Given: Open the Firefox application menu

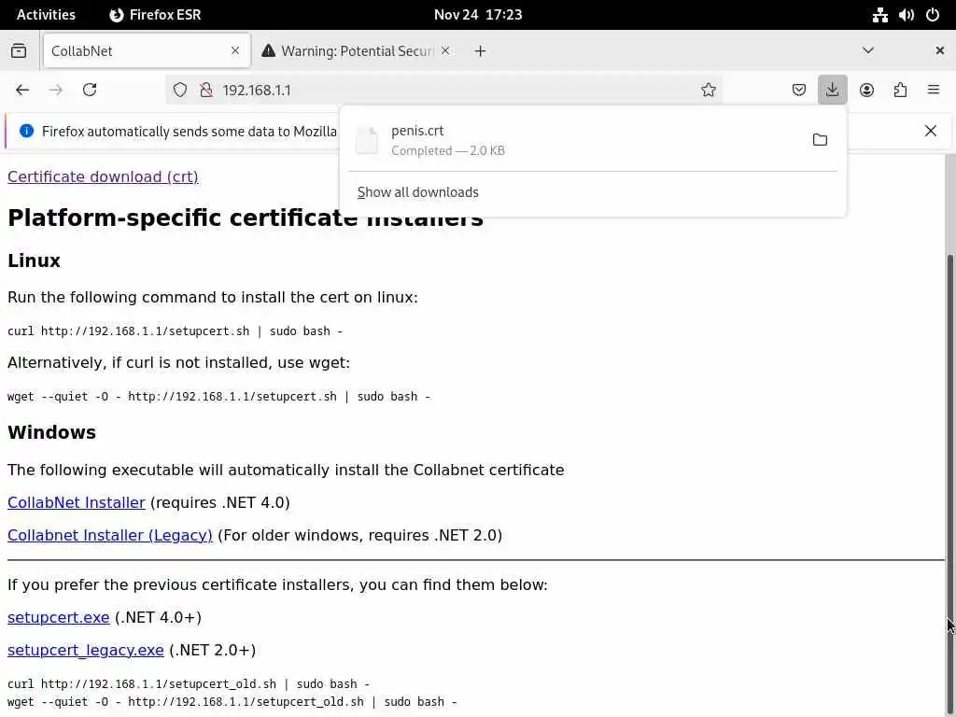Looking at the screenshot, I should 934,90.
